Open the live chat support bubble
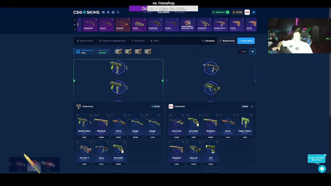Image resolution: width=331 pixels, height=186 pixels. (x=322, y=169)
